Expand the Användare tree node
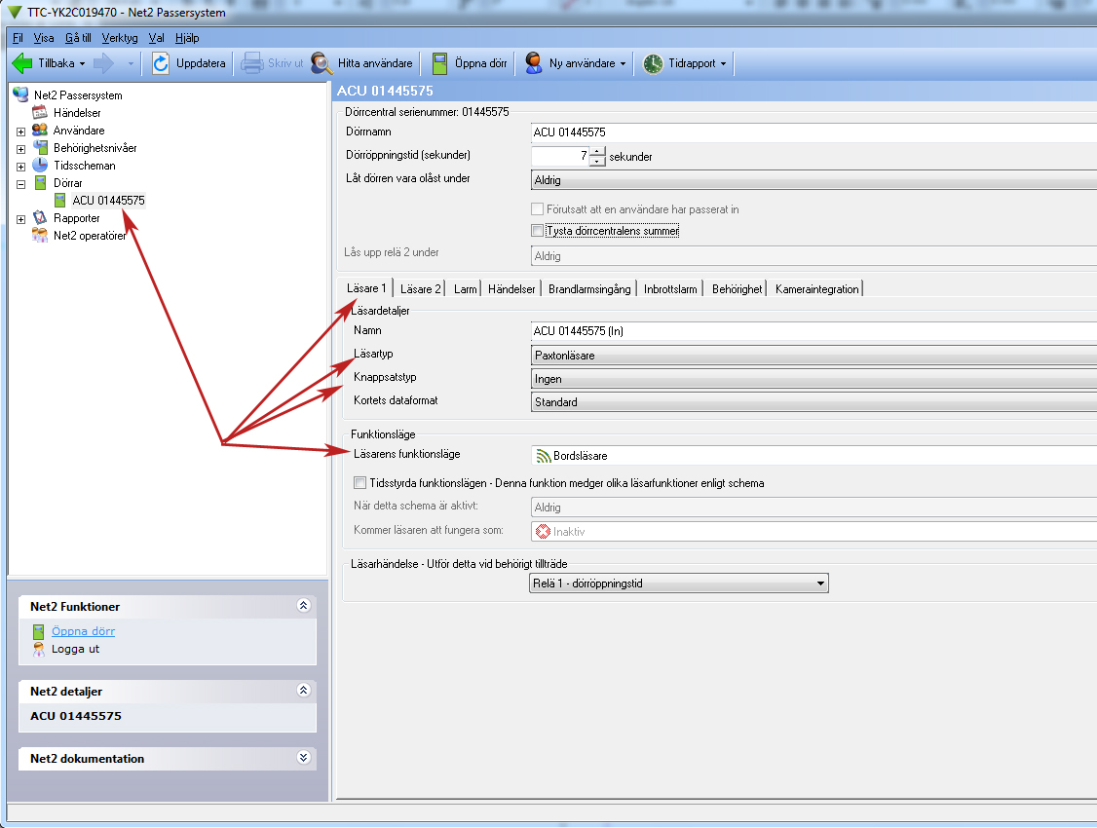1097x828 pixels. [x=21, y=132]
